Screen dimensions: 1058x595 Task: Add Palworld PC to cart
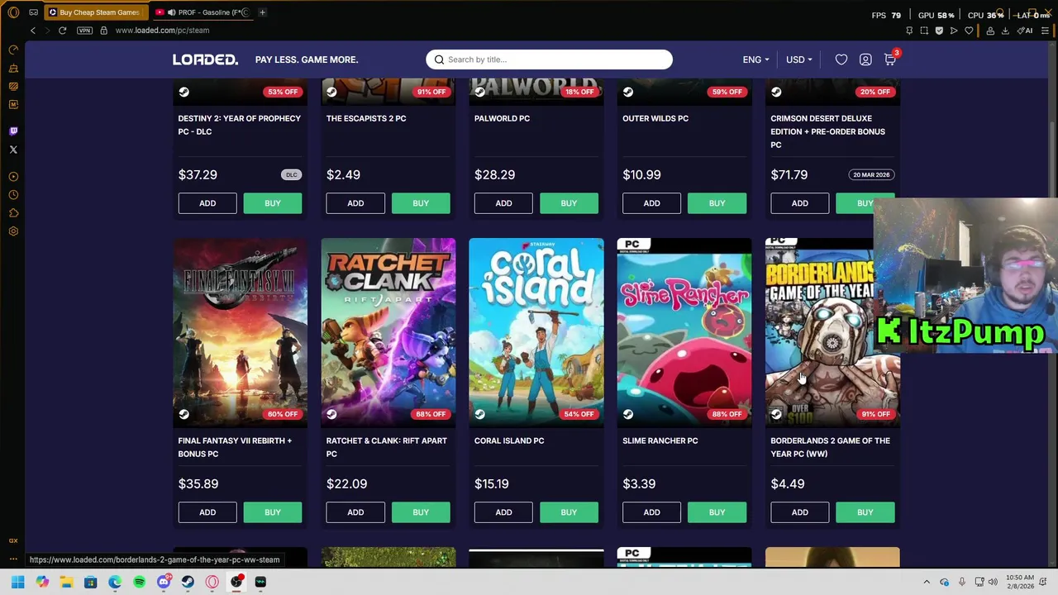(x=503, y=203)
